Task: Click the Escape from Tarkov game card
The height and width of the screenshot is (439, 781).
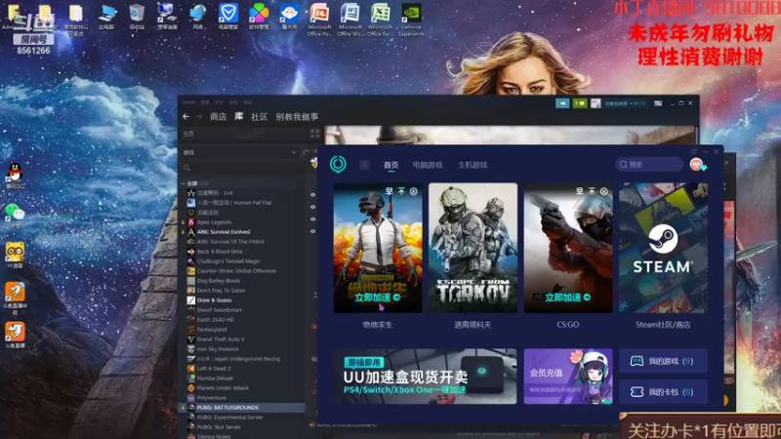Action: [x=473, y=248]
